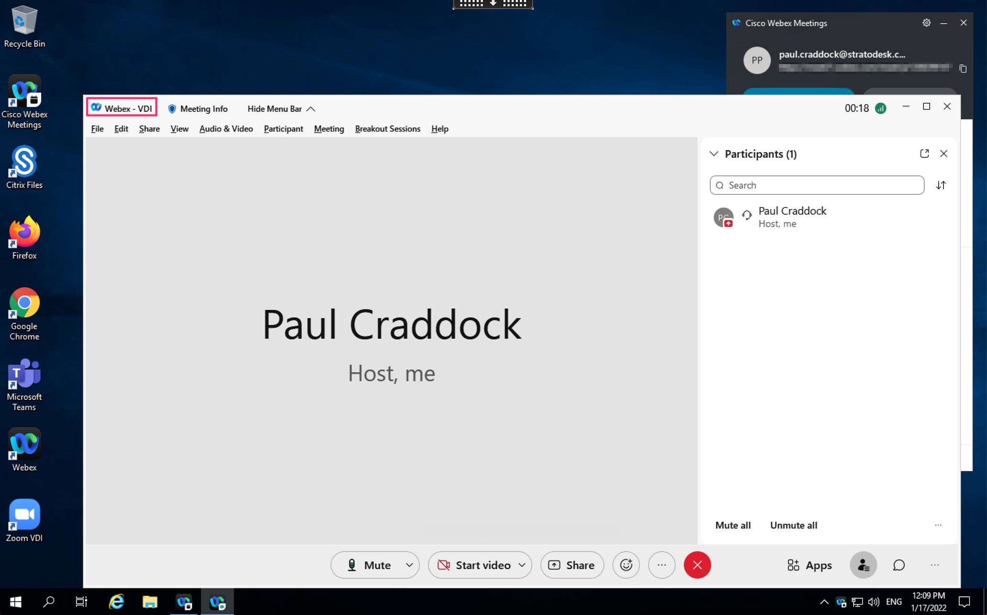The image size is (987, 615).
Task: Open the Breakout Sessions menu
Action: coord(387,129)
